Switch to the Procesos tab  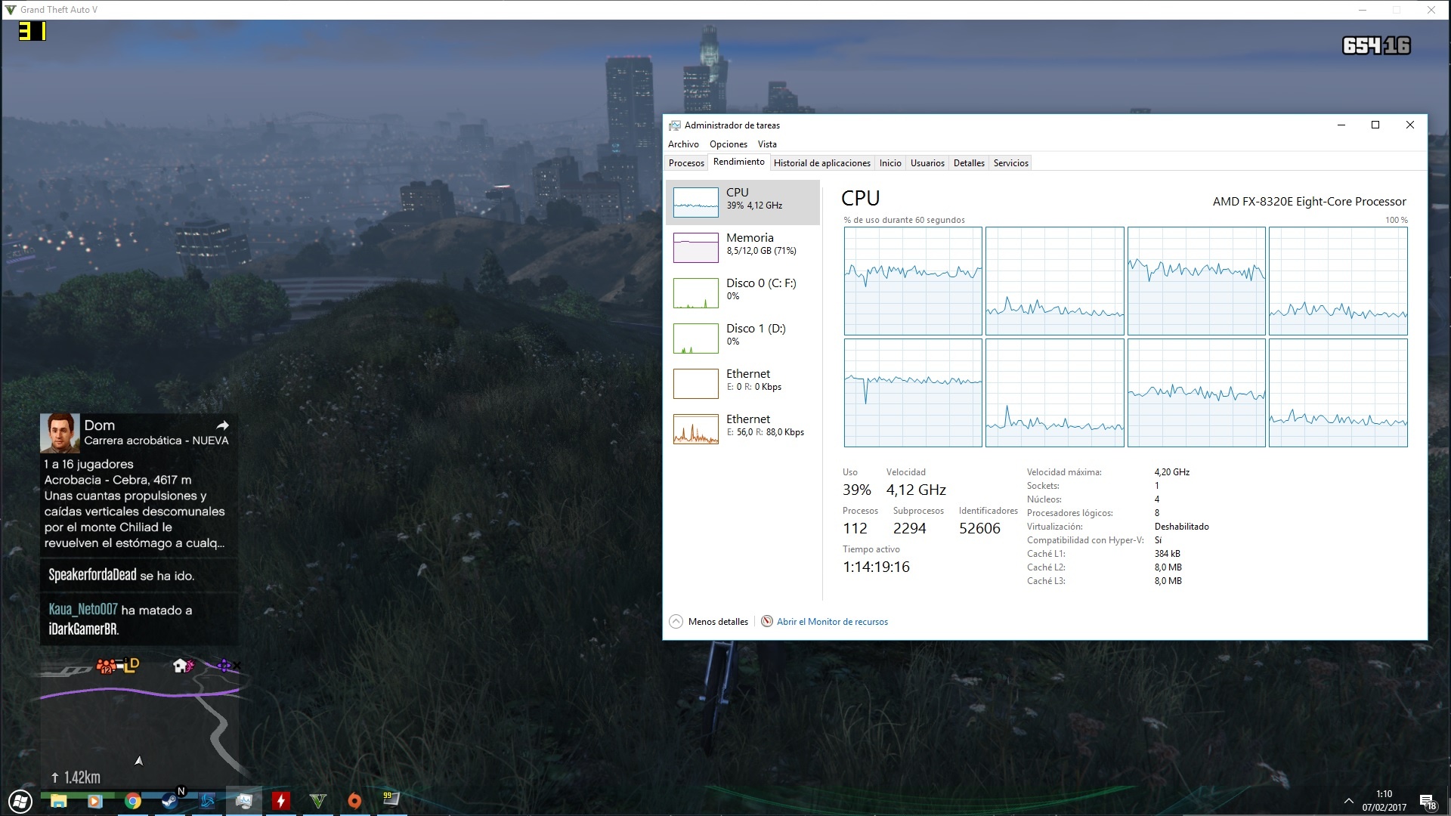686,163
